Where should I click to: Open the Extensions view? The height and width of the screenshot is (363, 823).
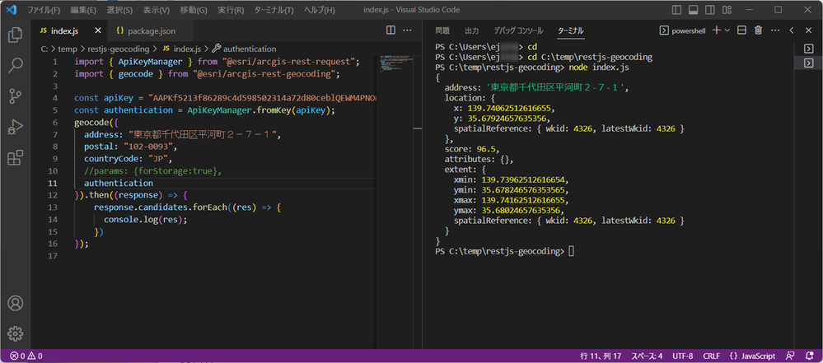coord(15,157)
